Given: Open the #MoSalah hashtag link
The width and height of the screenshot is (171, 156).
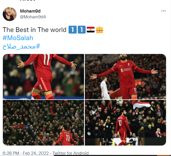Looking at the screenshot, I should point(18,38).
